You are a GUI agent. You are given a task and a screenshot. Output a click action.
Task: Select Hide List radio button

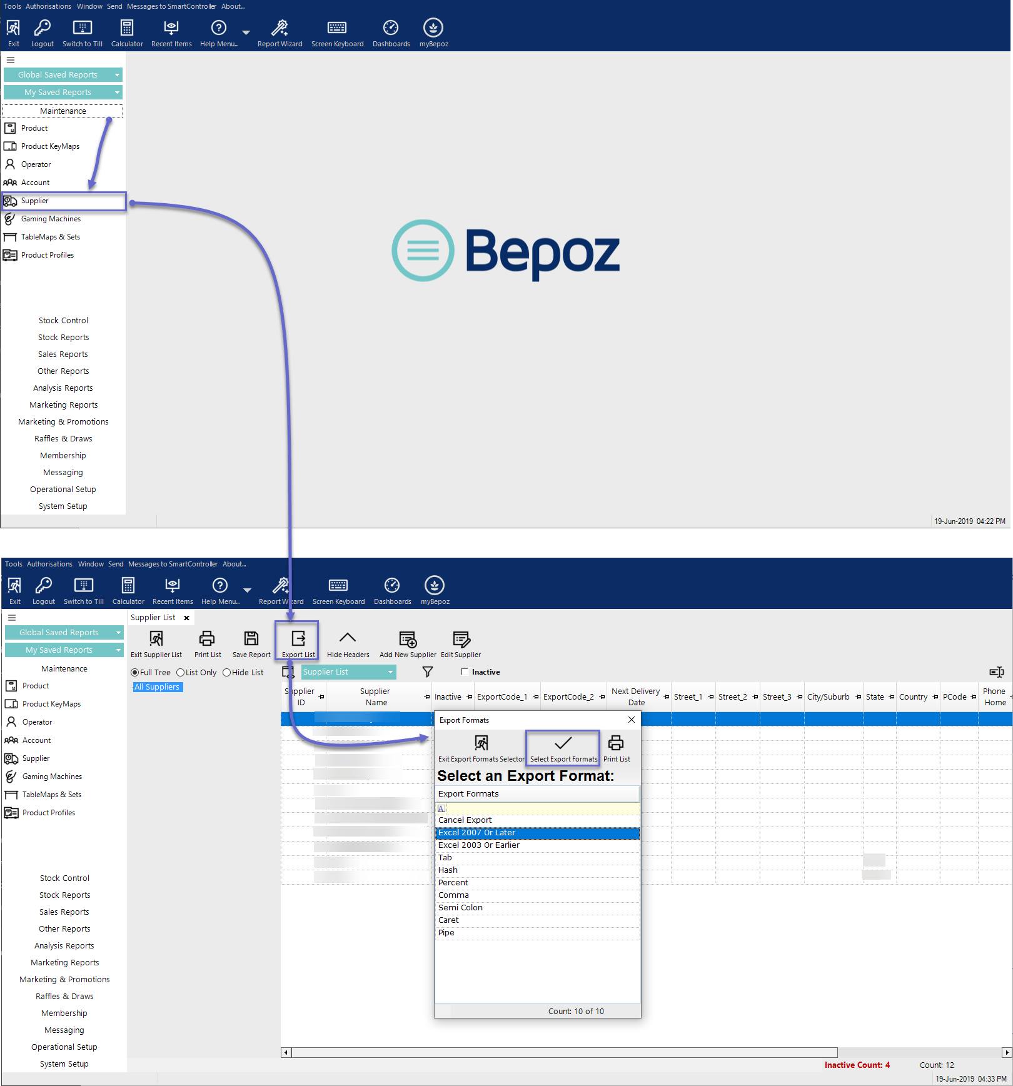pyautogui.click(x=226, y=673)
